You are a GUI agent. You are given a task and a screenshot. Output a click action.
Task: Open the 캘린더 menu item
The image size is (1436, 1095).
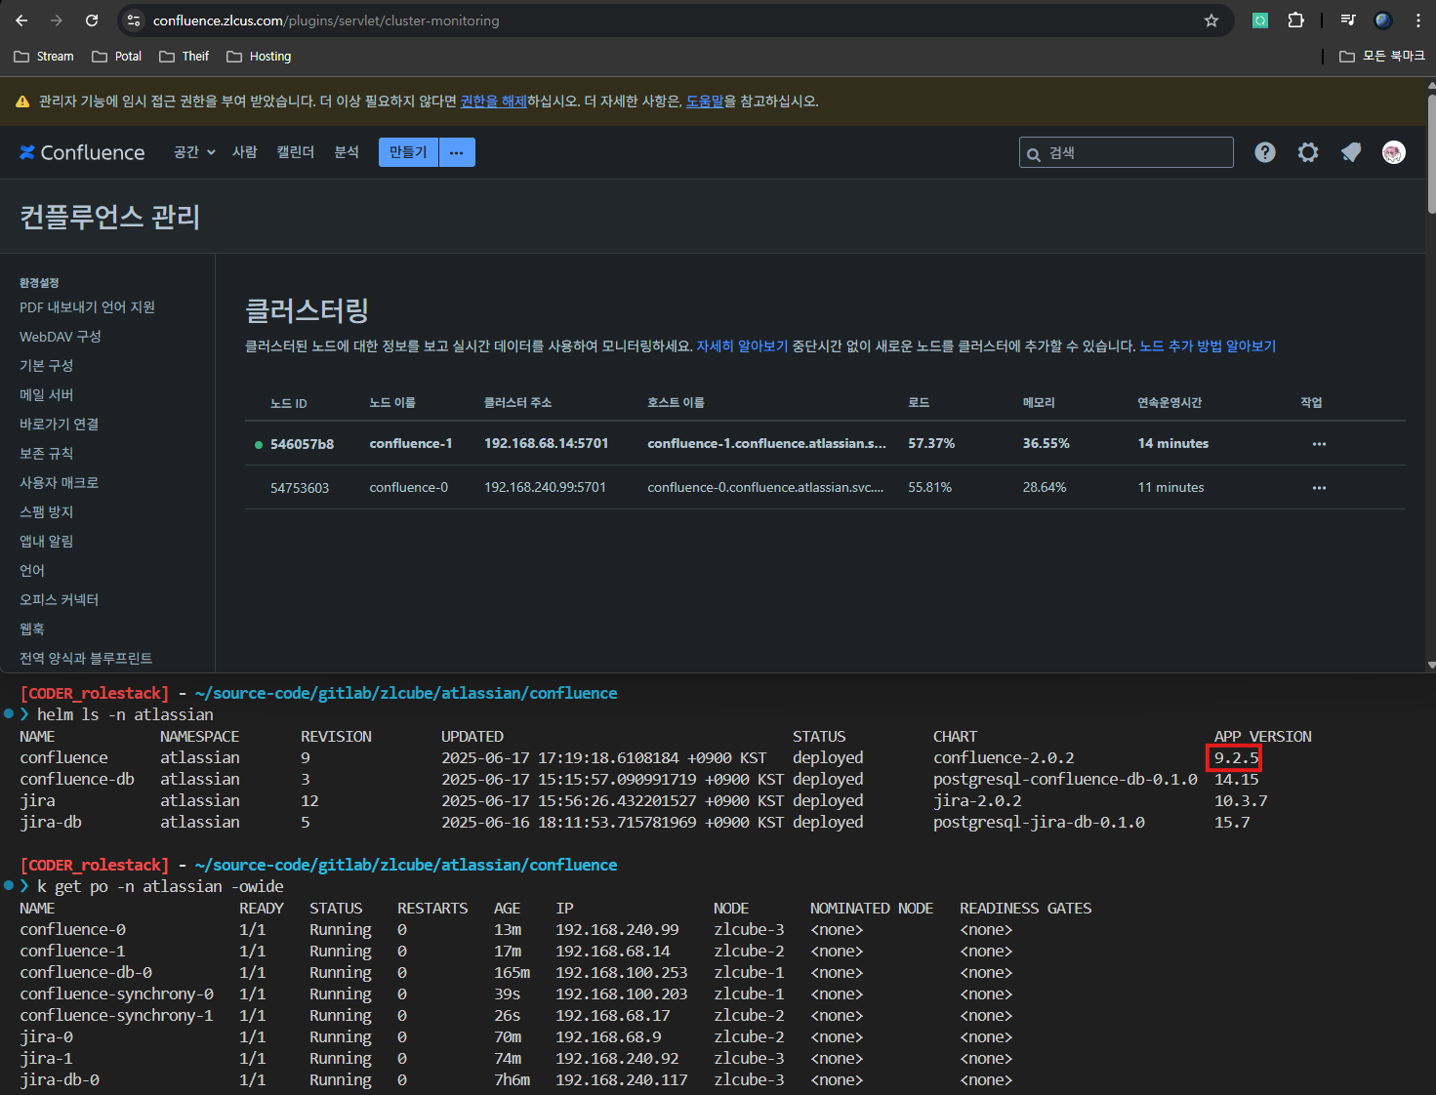[x=296, y=152]
